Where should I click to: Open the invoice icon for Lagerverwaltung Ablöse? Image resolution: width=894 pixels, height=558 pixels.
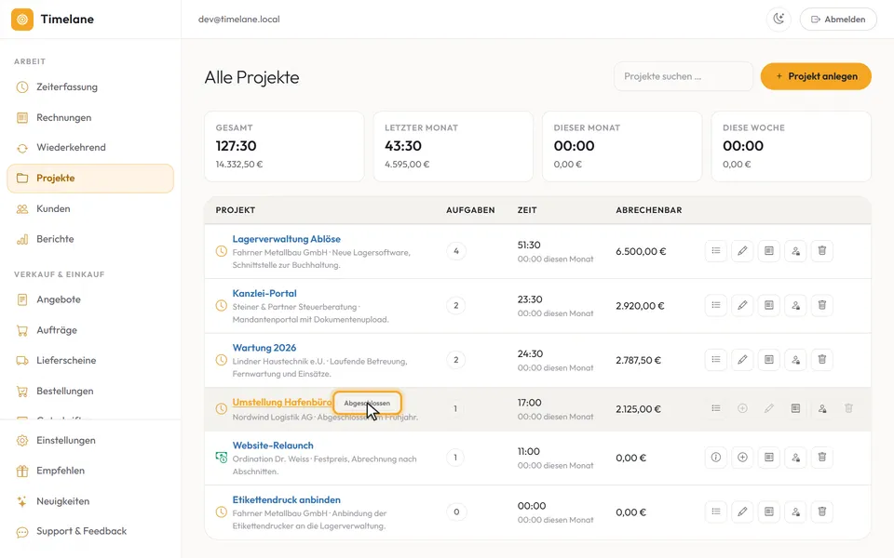768,251
